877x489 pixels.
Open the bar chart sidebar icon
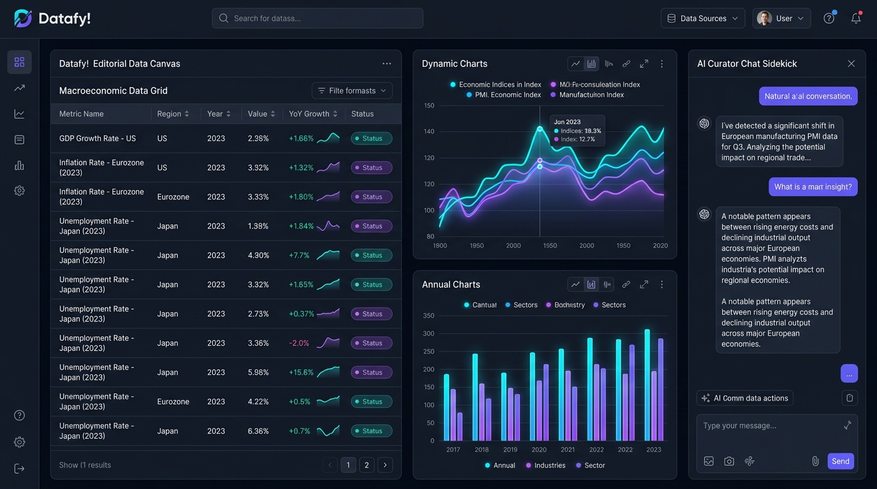tap(19, 166)
